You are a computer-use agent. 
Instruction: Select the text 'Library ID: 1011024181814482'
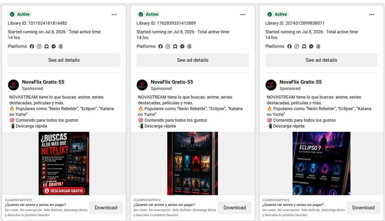coord(37,23)
